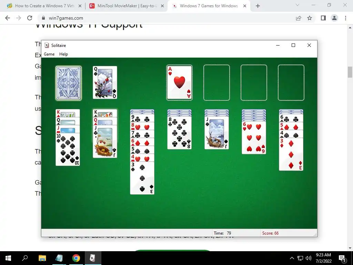Show hidden system tray icons
353x265 pixels.
[292, 258]
